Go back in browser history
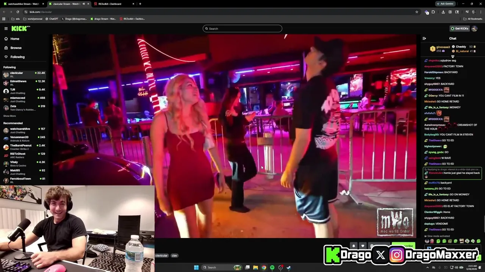The width and height of the screenshot is (485, 272). point(4,12)
